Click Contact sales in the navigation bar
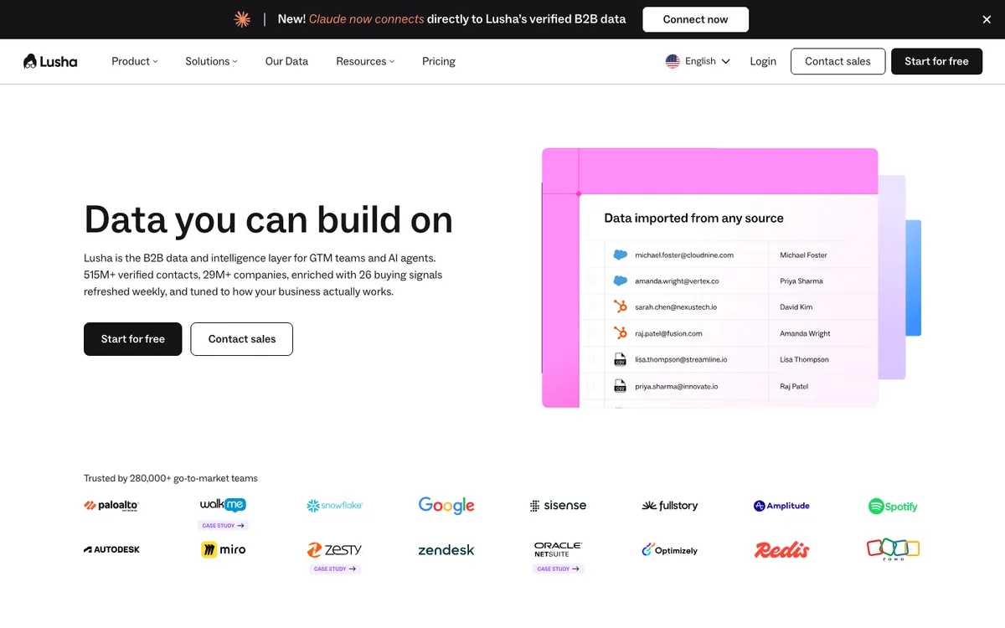 pyautogui.click(x=837, y=61)
